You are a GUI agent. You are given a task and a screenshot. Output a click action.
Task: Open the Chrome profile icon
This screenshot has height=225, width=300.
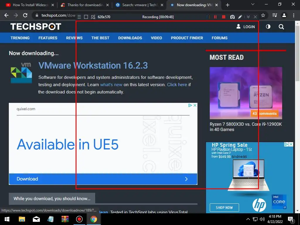[284, 15]
